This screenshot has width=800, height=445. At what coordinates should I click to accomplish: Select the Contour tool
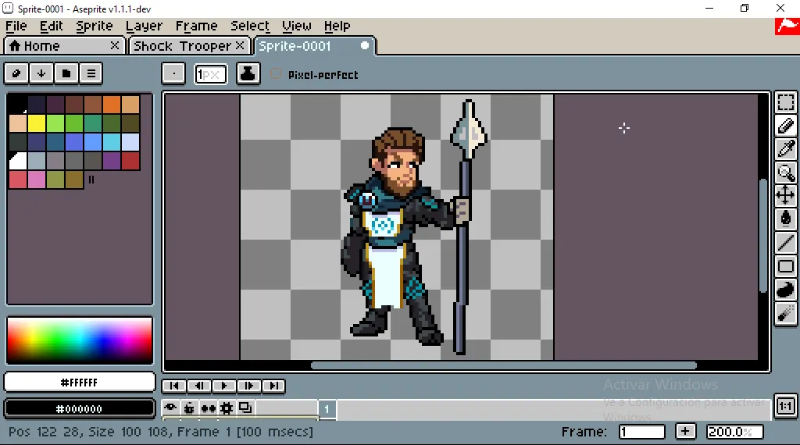(x=786, y=290)
